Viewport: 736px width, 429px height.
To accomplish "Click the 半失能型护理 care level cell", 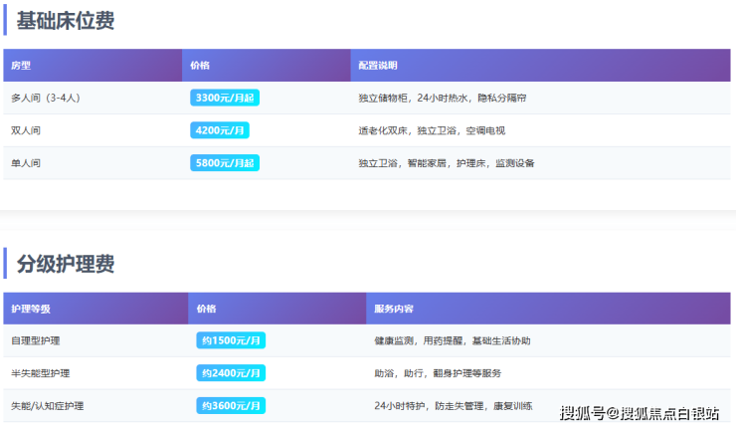I will [41, 373].
